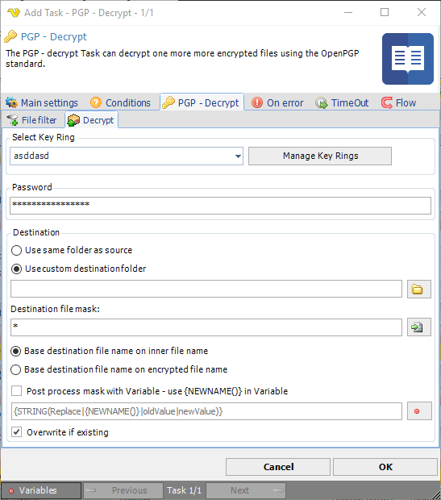Open the Variables panel button
441x500 pixels.
41,490
